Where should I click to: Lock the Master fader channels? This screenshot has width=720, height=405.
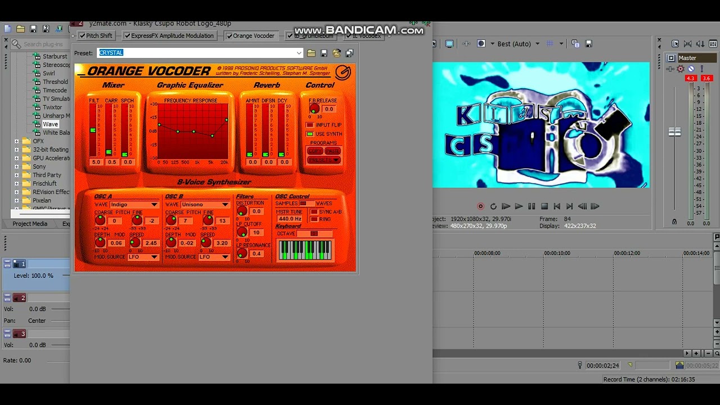(x=674, y=222)
